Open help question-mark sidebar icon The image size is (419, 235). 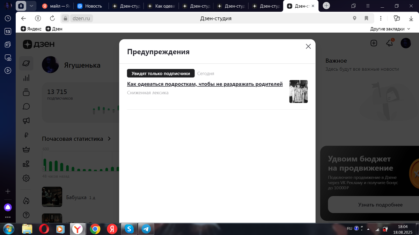pyautogui.click(x=26, y=215)
